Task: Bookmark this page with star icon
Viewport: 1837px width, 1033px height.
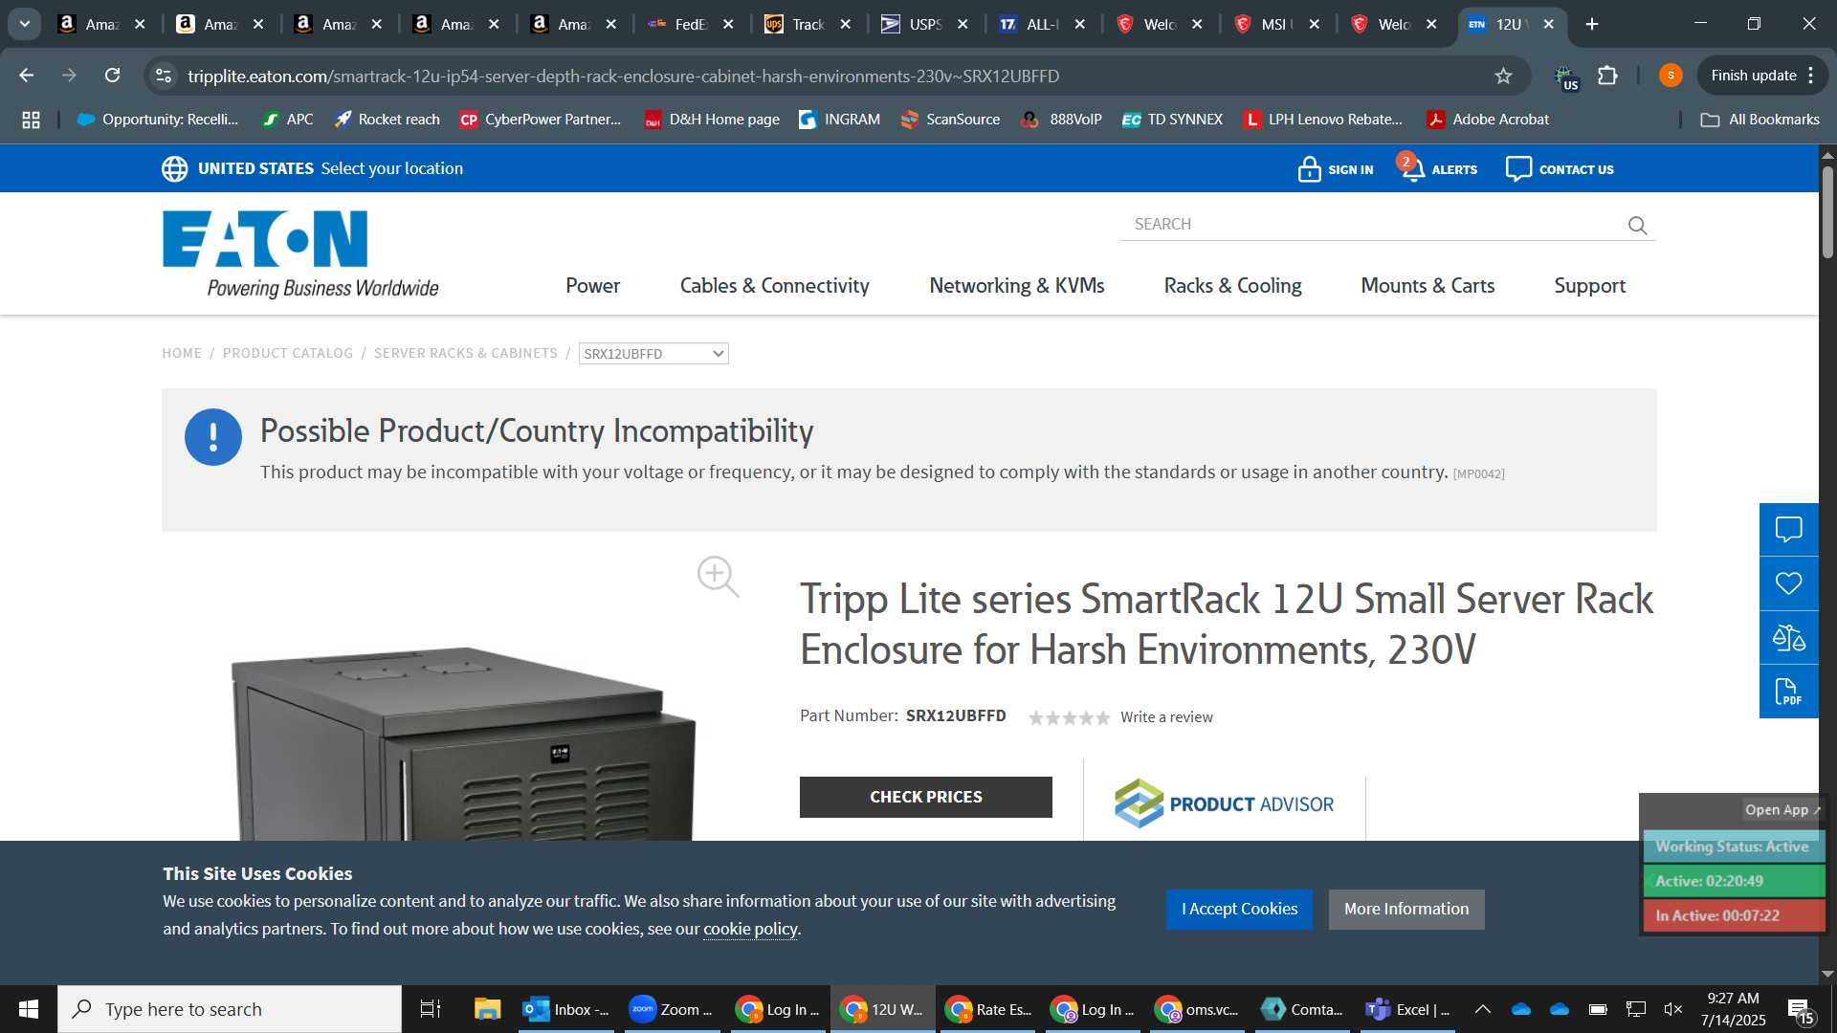Action: tap(1503, 76)
